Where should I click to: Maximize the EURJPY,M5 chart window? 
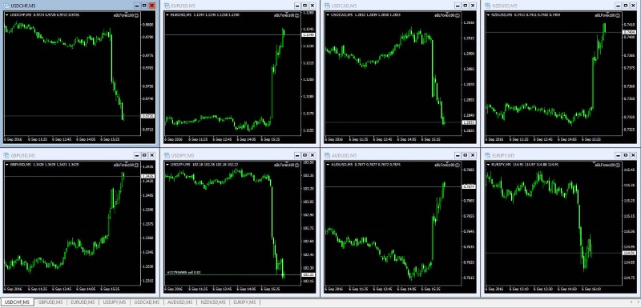(625, 155)
